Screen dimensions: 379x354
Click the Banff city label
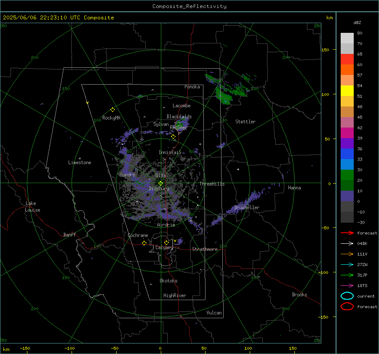tap(69, 234)
